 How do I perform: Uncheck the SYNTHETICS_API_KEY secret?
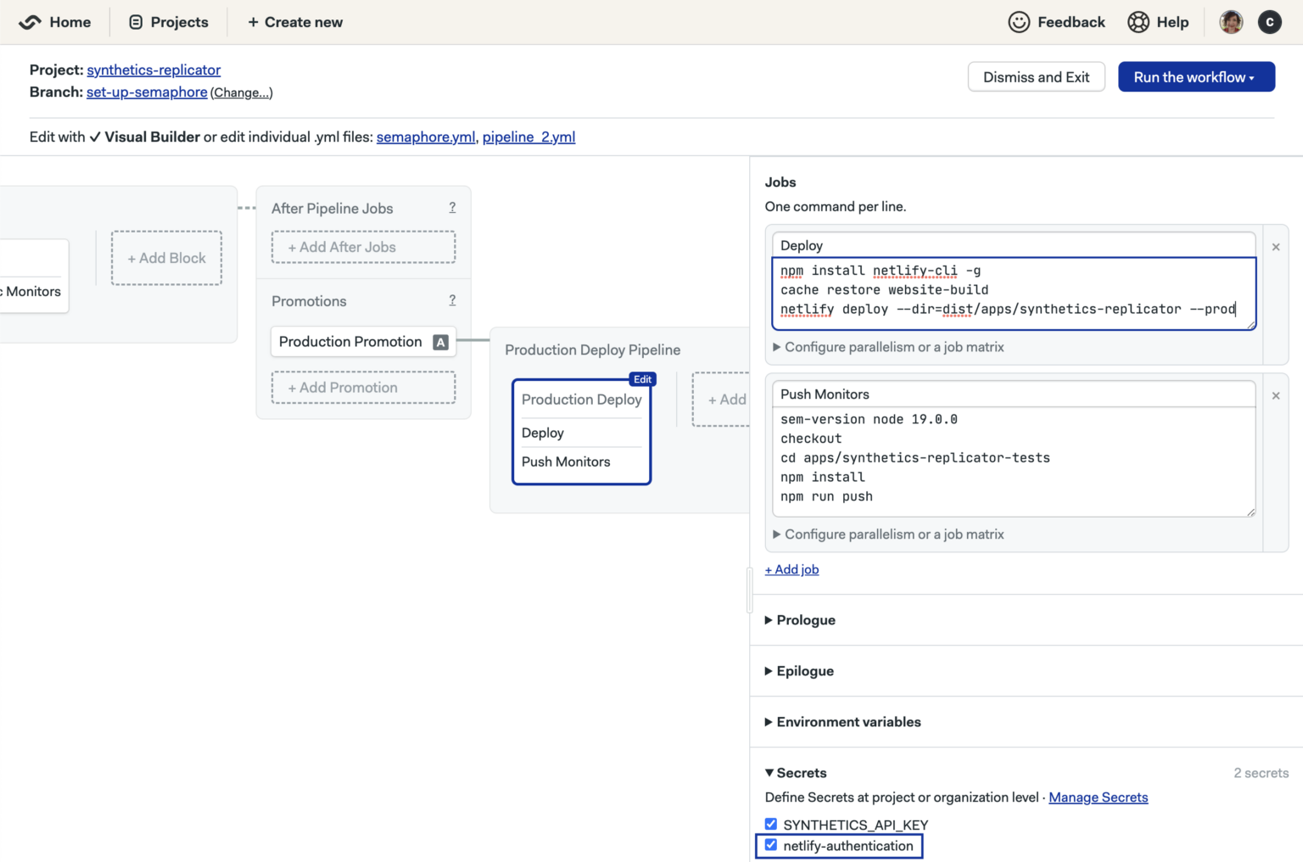770,823
